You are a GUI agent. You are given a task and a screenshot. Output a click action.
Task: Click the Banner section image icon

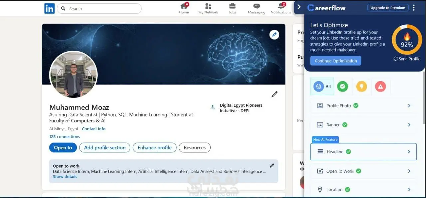(320, 125)
